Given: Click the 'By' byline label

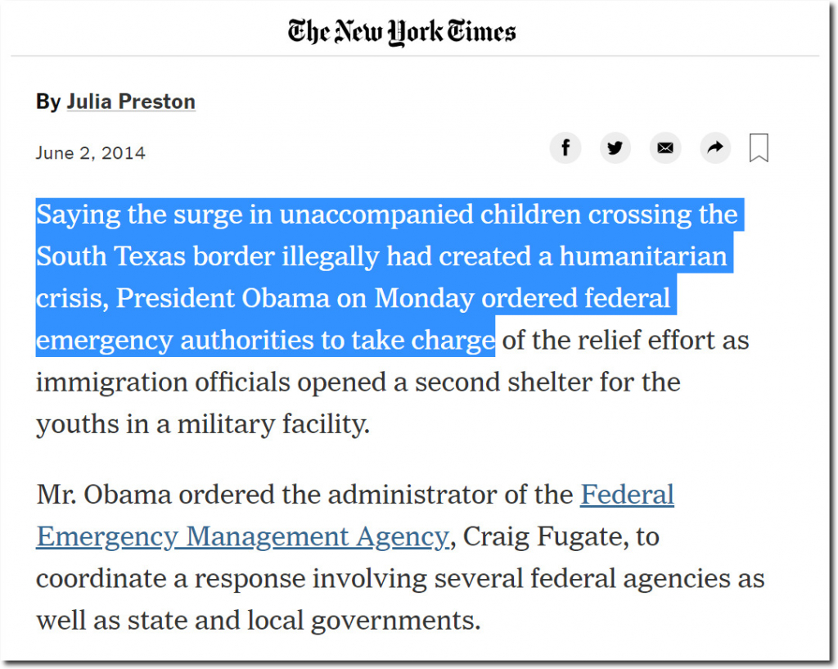Looking at the screenshot, I should pyautogui.click(x=48, y=102).
